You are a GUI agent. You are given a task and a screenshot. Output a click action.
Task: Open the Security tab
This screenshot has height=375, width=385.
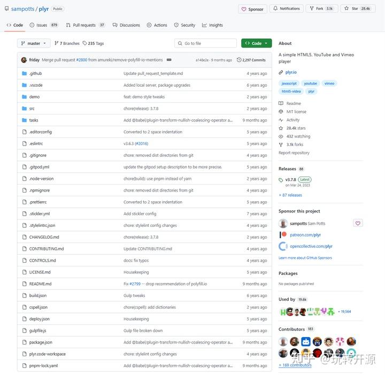pos(184,25)
